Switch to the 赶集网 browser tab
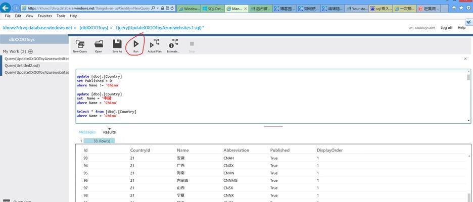Viewport: 473px width, 202px height. (429, 9)
